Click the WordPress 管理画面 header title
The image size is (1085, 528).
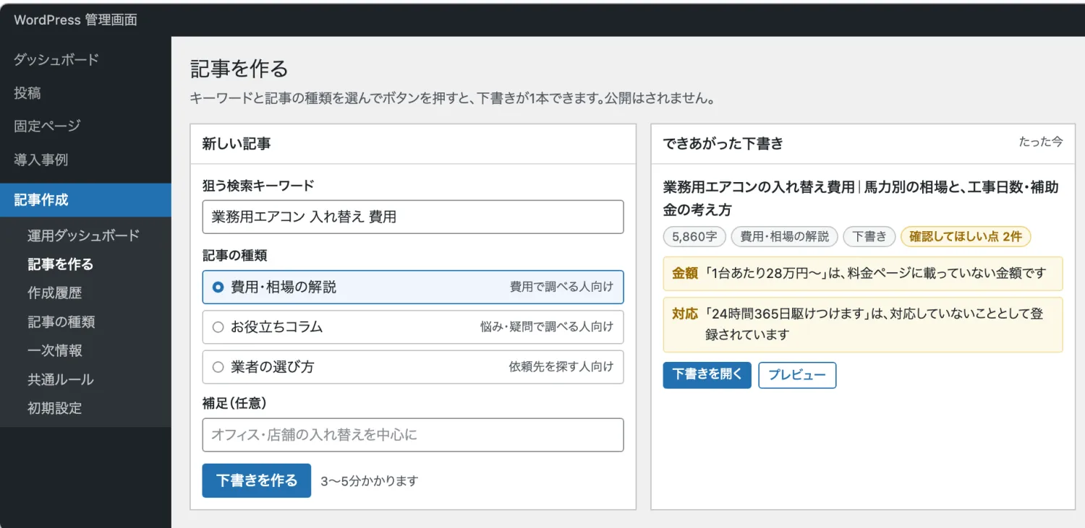click(76, 20)
